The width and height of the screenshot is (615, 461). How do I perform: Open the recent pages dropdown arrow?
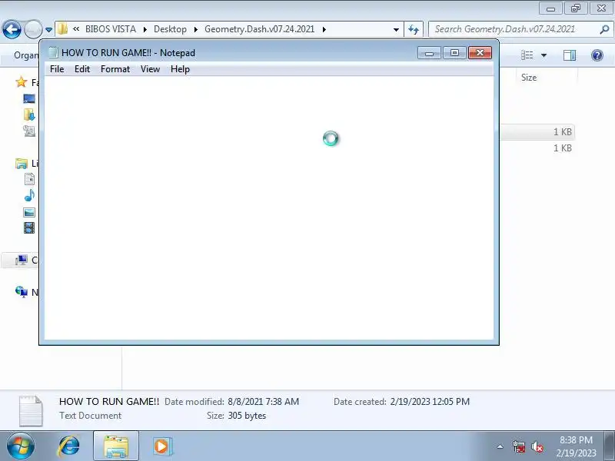(48, 29)
